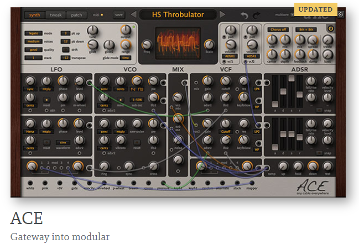Click the LFO 1 sync button
The height and width of the screenshot is (249, 359).
coord(30,89)
